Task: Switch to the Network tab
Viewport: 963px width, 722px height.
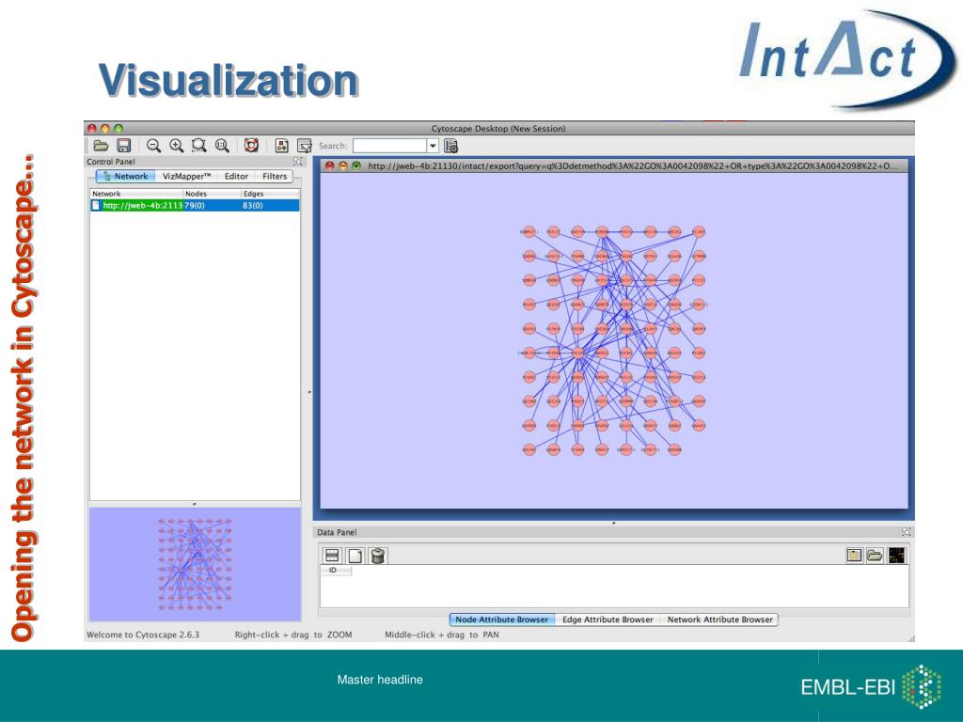Action: (x=125, y=176)
